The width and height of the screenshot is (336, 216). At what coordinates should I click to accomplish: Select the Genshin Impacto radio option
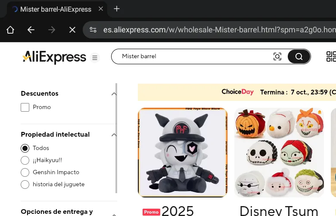pos(25,172)
